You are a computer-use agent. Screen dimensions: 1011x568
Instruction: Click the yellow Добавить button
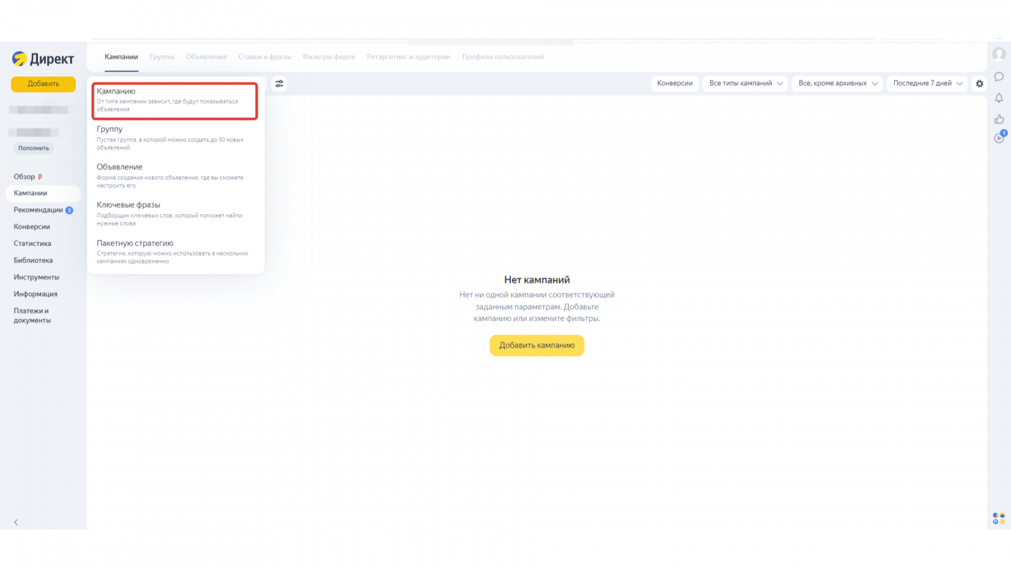tap(43, 84)
